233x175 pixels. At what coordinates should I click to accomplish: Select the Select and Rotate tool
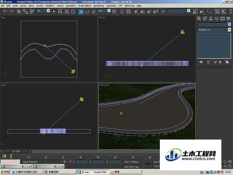pyautogui.click(x=88, y=12)
